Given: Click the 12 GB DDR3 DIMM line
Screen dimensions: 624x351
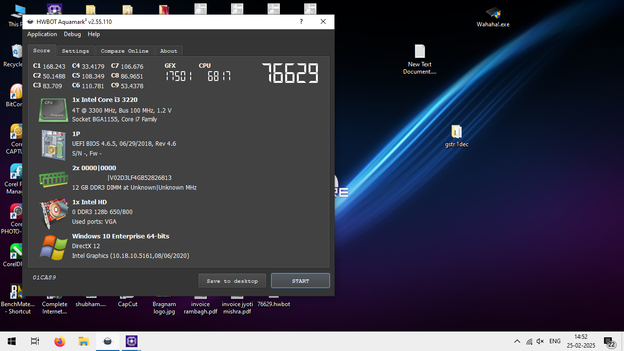Looking at the screenshot, I should [134, 187].
